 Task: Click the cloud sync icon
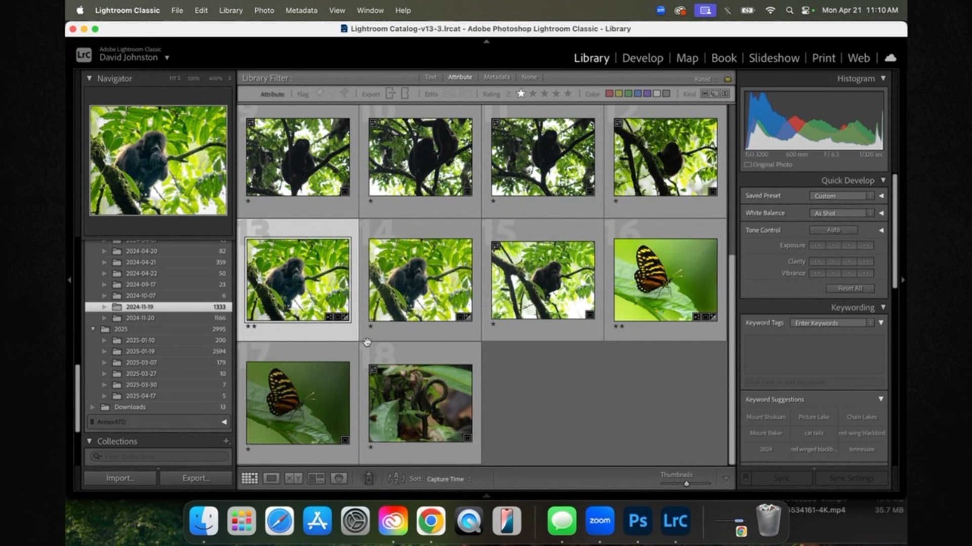click(890, 58)
